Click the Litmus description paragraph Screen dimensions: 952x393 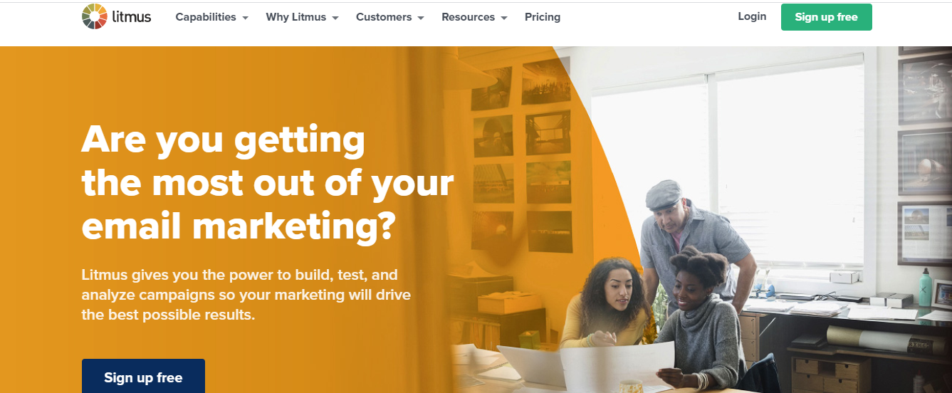(246, 294)
